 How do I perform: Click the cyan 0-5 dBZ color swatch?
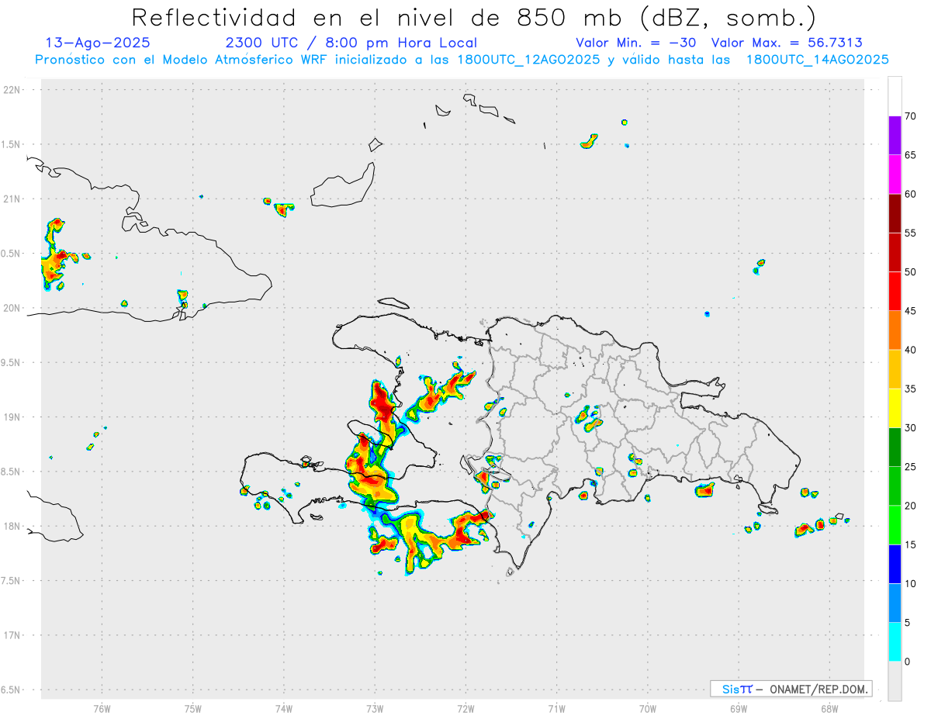coord(895,641)
